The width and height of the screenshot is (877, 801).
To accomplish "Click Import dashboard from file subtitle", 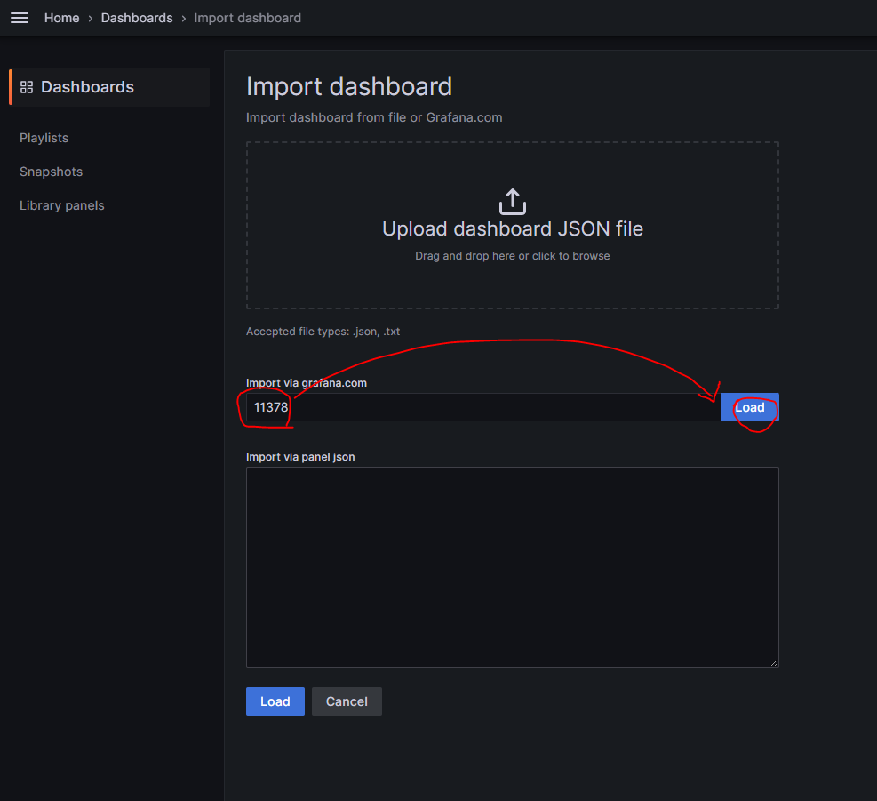I will 374,117.
